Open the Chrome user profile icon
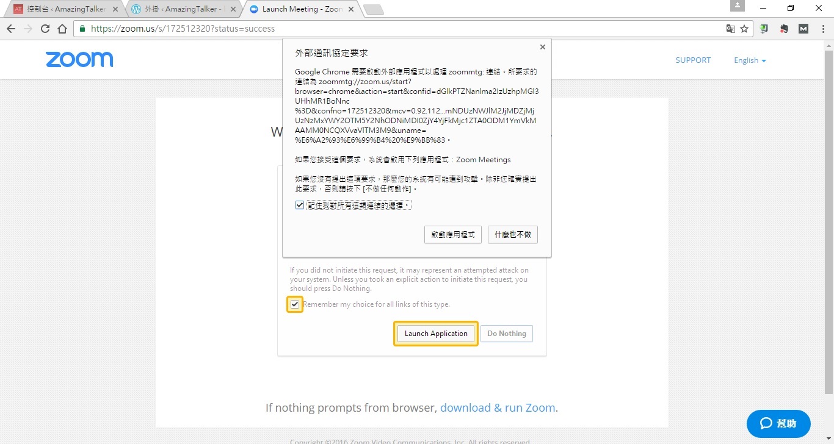This screenshot has width=834, height=444. tap(738, 5)
